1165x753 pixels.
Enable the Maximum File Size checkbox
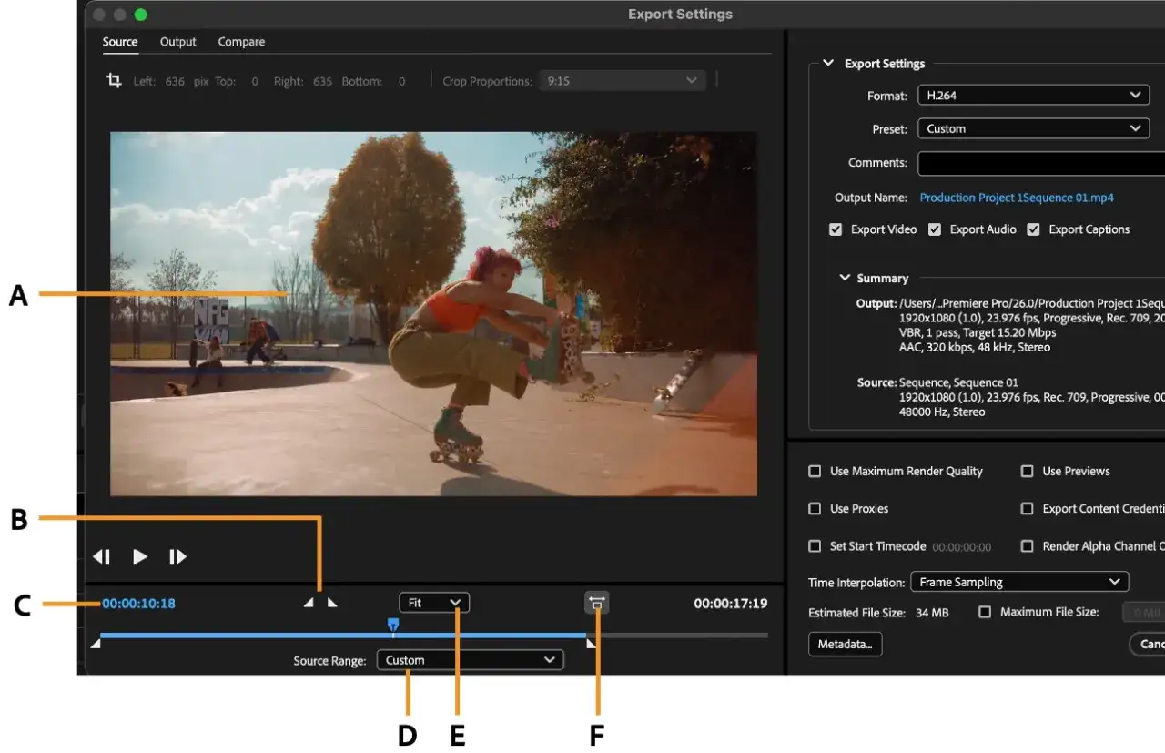click(x=984, y=612)
